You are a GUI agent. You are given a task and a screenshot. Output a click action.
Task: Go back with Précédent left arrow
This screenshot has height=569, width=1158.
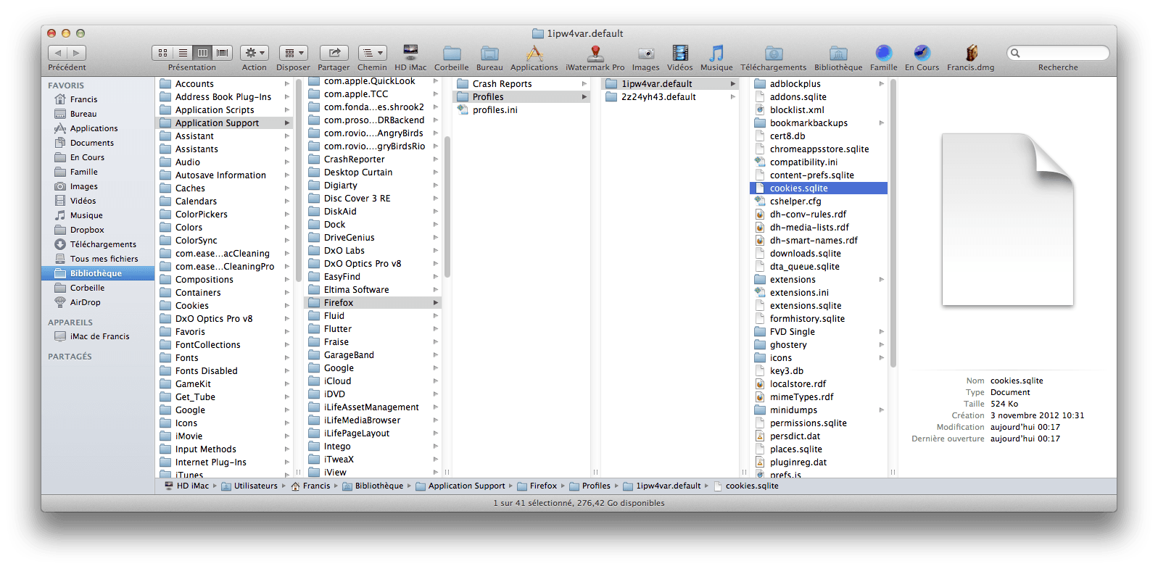[x=58, y=53]
